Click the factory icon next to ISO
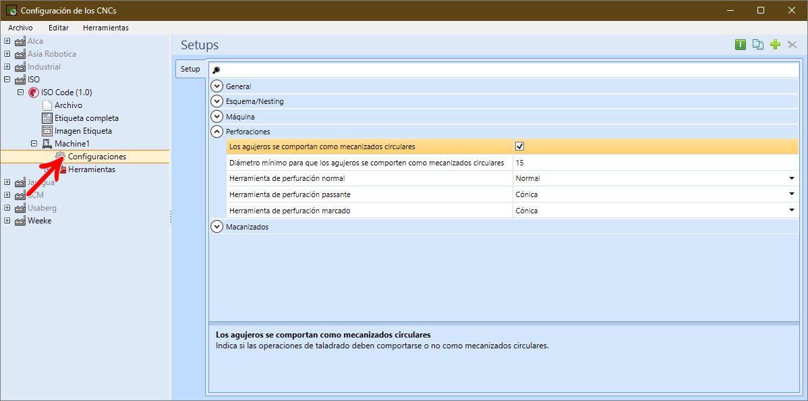Viewport: 808px width, 401px height. pyautogui.click(x=20, y=80)
